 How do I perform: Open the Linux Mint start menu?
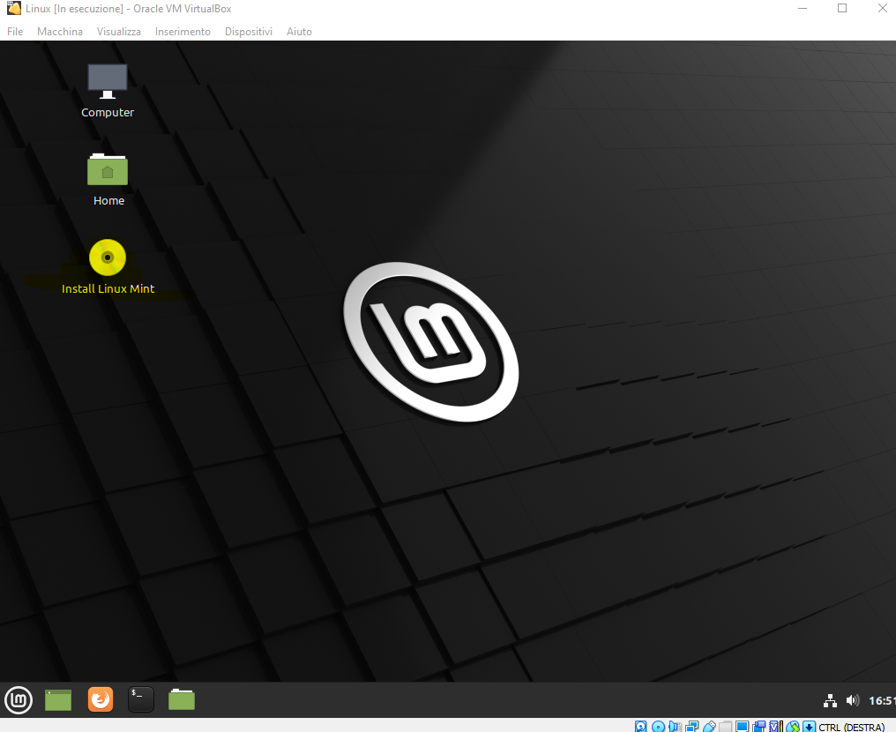19,700
